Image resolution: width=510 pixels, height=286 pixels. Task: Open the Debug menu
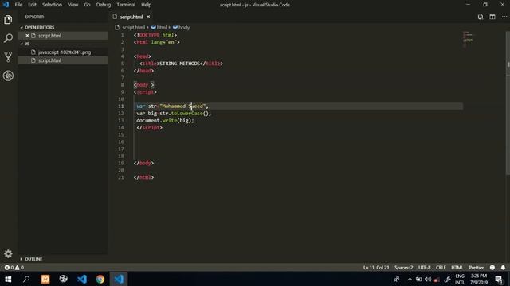coord(104,5)
